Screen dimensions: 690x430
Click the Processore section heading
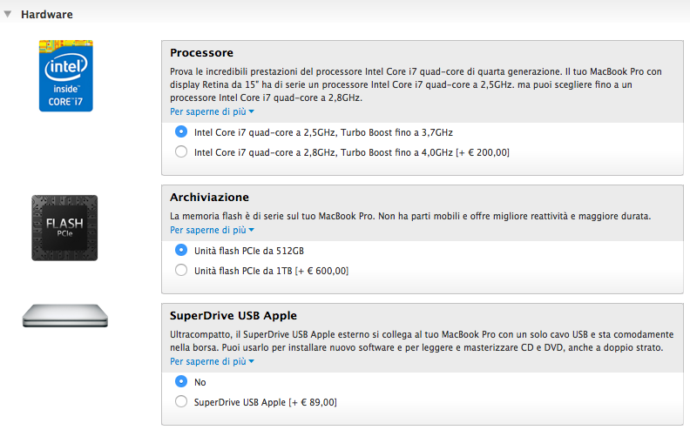pos(202,53)
